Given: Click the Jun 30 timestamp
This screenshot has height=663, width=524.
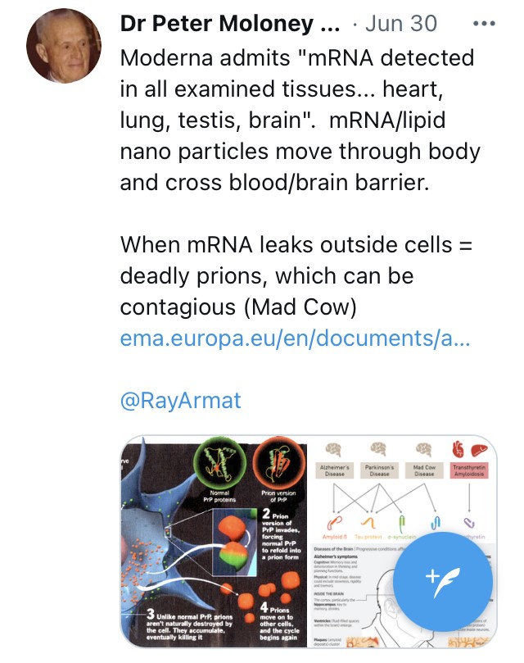Looking at the screenshot, I should (x=401, y=24).
